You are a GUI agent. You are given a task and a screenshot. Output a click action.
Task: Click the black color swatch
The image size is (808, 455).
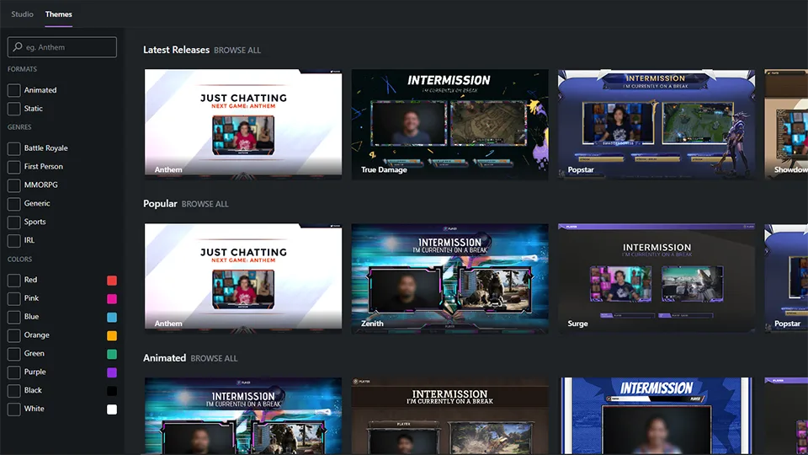click(x=112, y=391)
